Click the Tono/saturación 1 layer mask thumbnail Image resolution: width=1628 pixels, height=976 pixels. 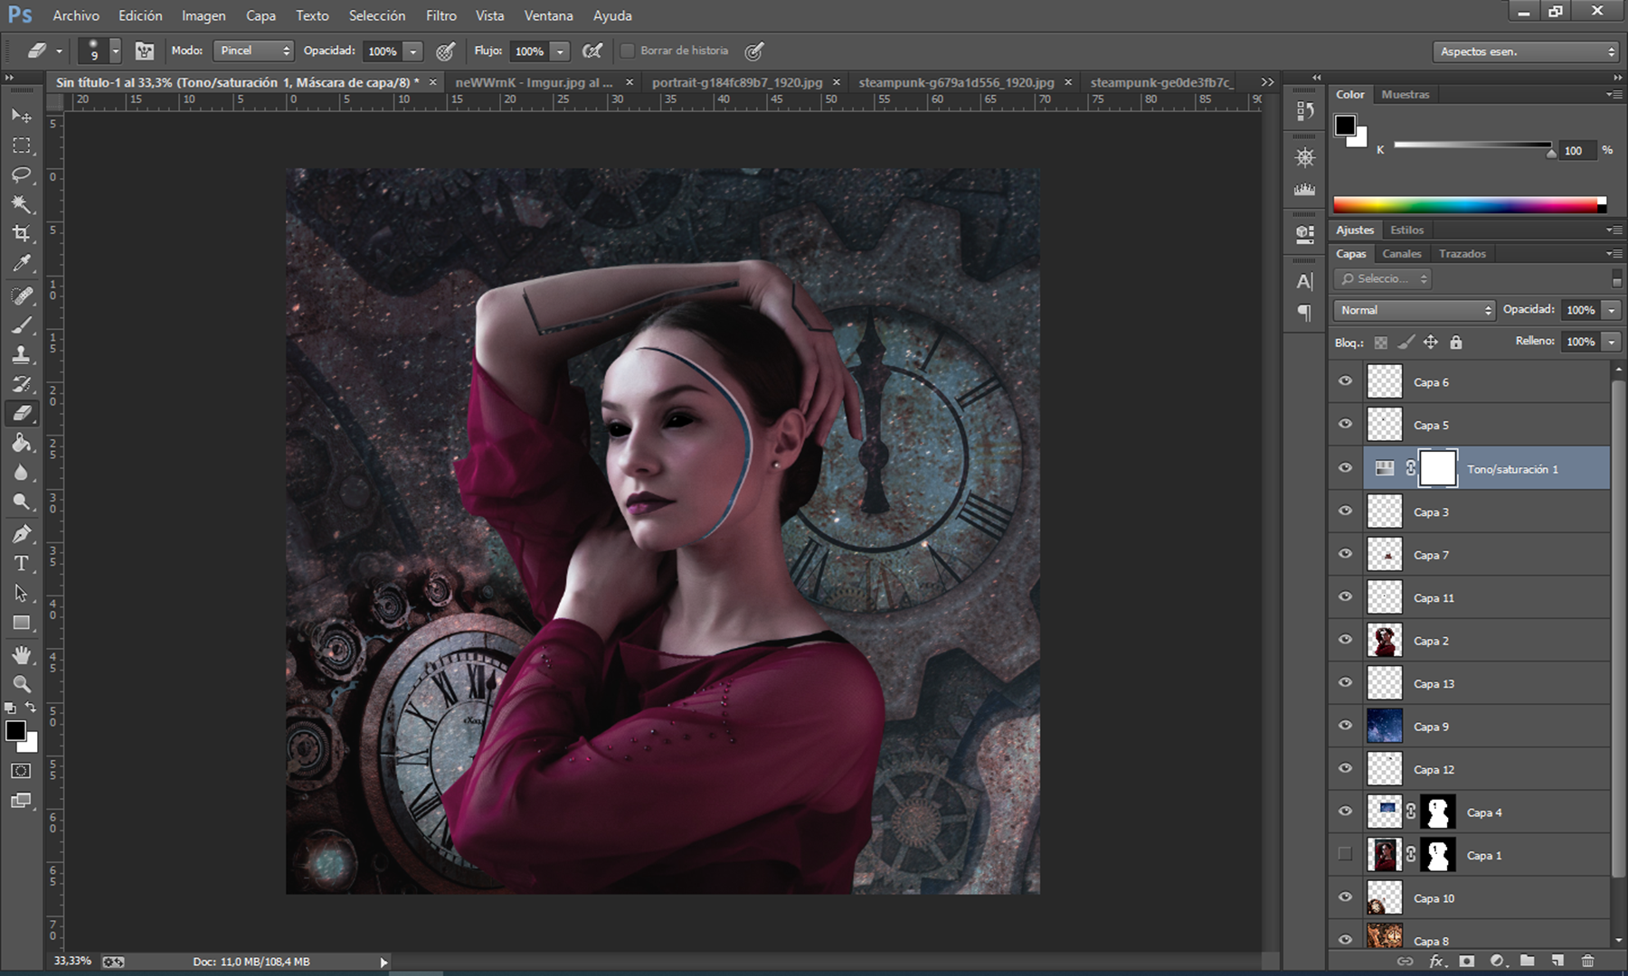(x=1438, y=468)
